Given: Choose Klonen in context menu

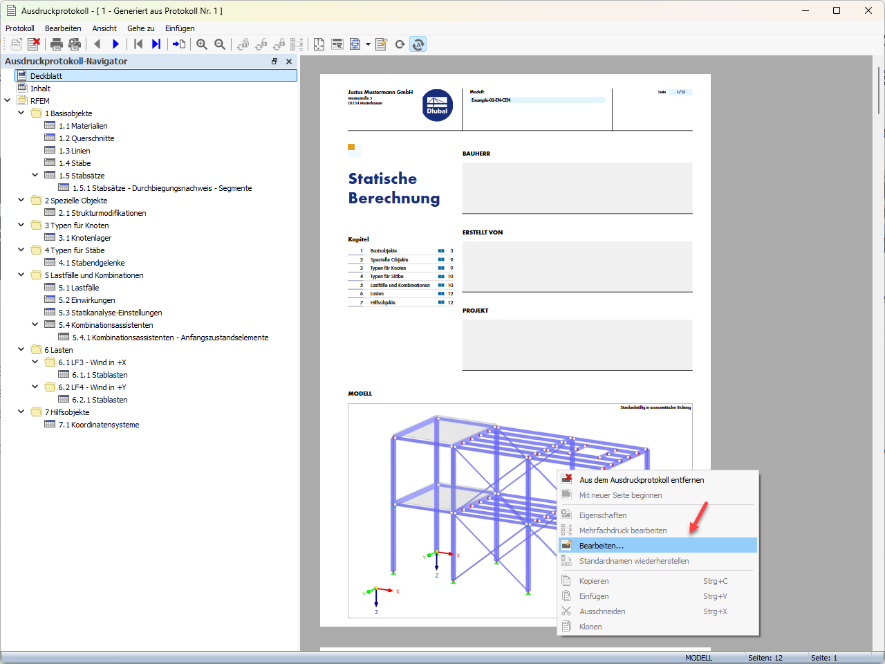Looking at the screenshot, I should coord(658,627).
